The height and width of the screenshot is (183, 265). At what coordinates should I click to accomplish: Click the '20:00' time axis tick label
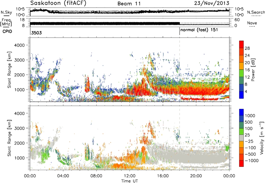click(196, 176)
